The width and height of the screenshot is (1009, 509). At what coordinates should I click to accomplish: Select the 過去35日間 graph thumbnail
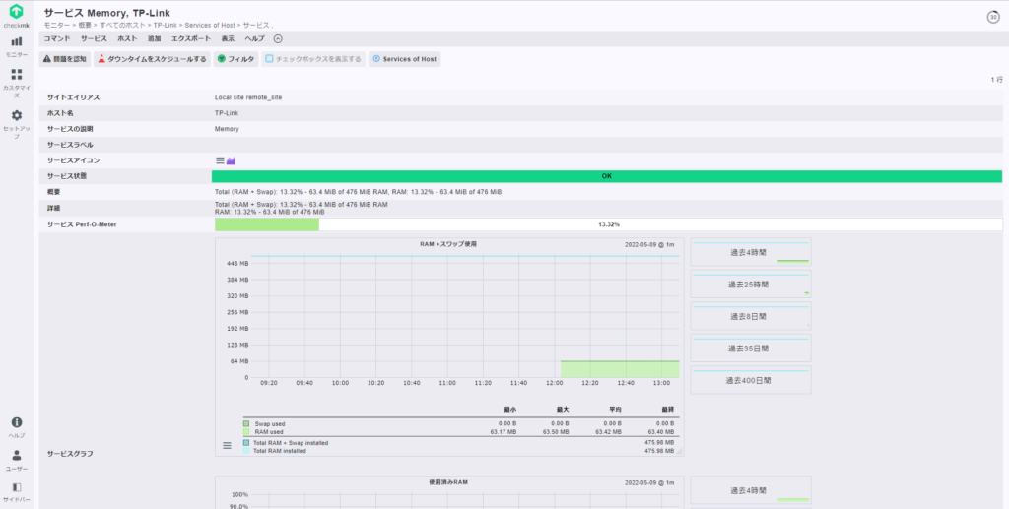[x=750, y=349]
